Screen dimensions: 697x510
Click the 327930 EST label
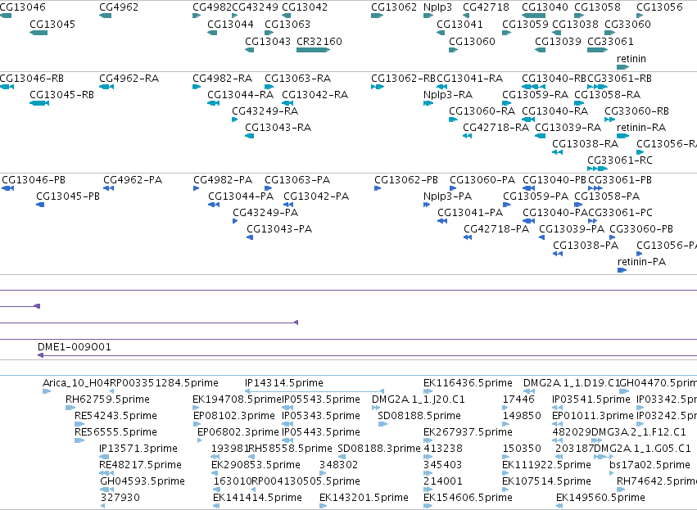coord(120,498)
